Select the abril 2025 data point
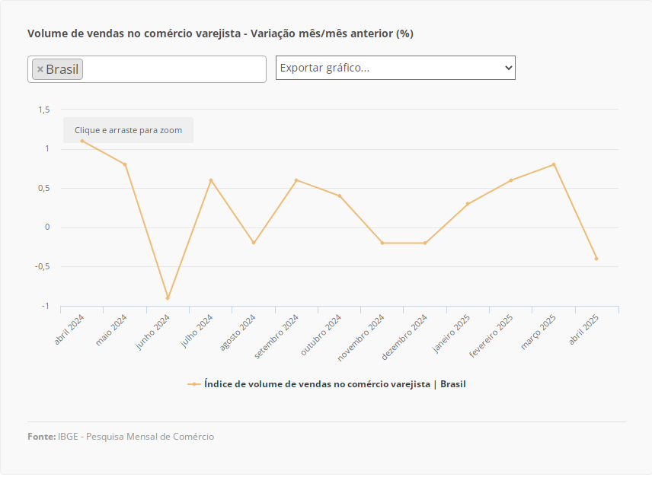Viewport: 652px width, 477px height. pyautogui.click(x=596, y=259)
